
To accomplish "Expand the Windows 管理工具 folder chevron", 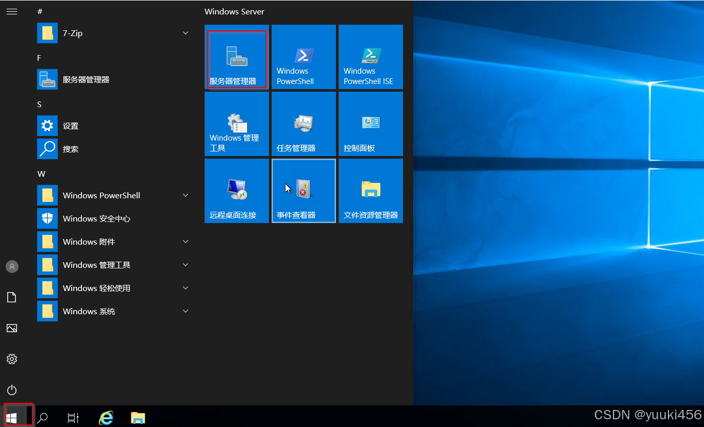I will (x=186, y=265).
